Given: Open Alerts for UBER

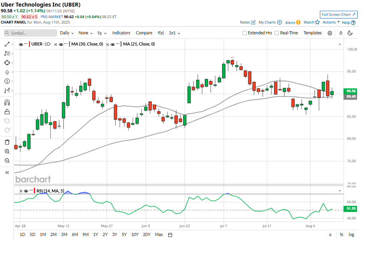Looking at the screenshot, I should [x=293, y=23].
